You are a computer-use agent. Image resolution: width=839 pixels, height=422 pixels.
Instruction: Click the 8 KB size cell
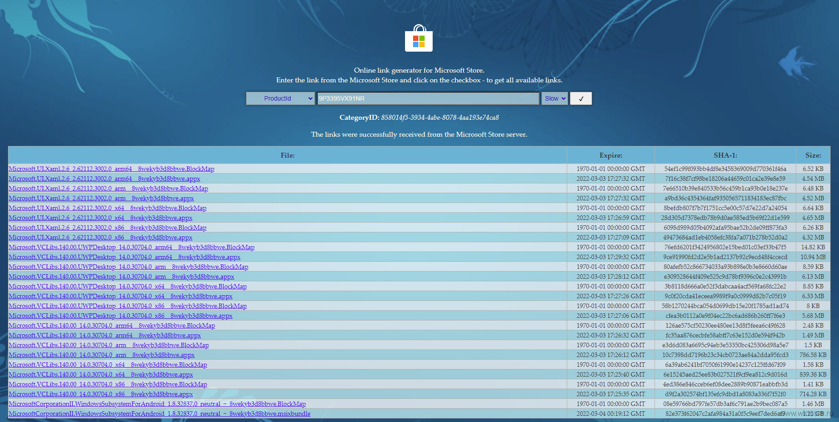813,306
